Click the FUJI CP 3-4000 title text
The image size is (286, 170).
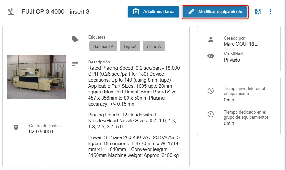pos(55,12)
